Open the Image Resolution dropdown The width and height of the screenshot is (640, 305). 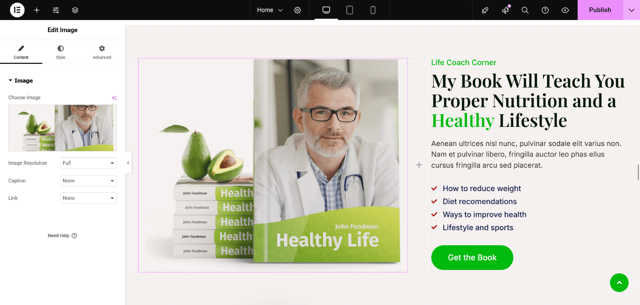pyautogui.click(x=88, y=163)
